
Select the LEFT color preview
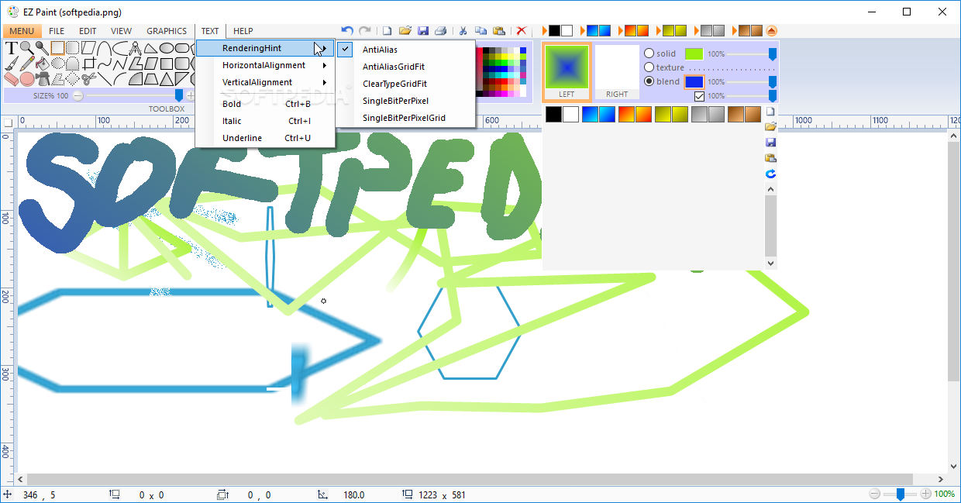[567, 71]
